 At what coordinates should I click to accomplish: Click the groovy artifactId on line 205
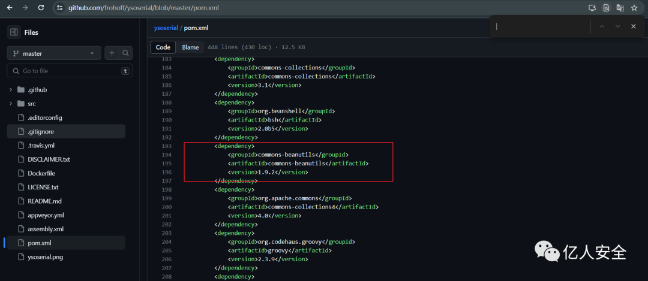[278, 250]
